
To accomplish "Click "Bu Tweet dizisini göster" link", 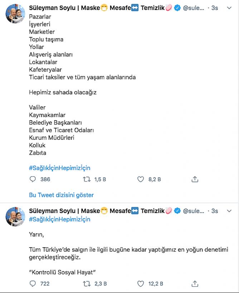I will 61,195.
